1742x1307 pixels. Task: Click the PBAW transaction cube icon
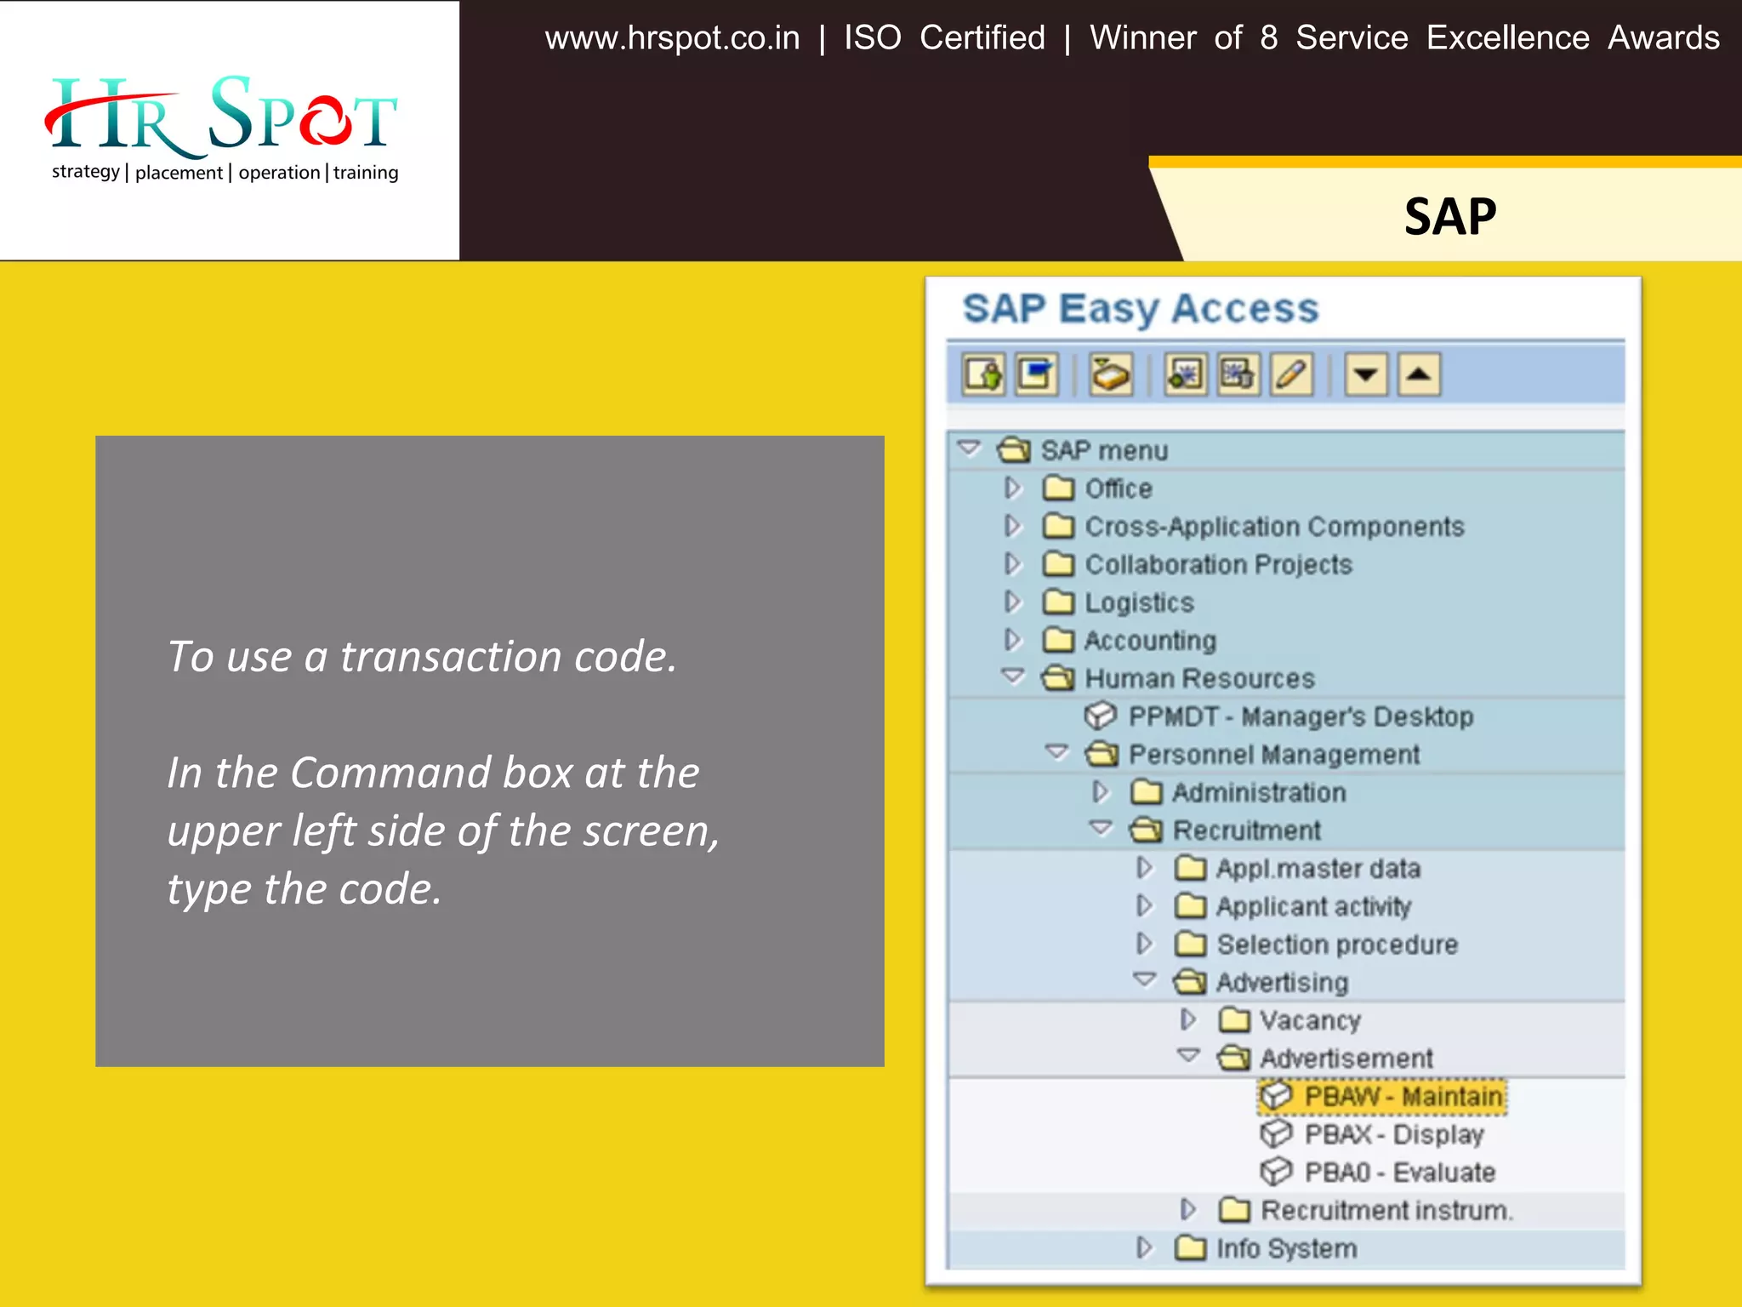1276,1095
